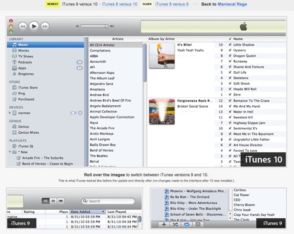Image resolution: width=294 pixels, height=234 pixels.
Task: Open the iTunes 8 versus 9 link
Action: click(172, 4)
